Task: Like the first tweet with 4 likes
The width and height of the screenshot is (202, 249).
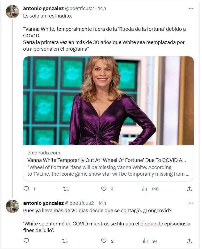Action: (x=104, y=189)
